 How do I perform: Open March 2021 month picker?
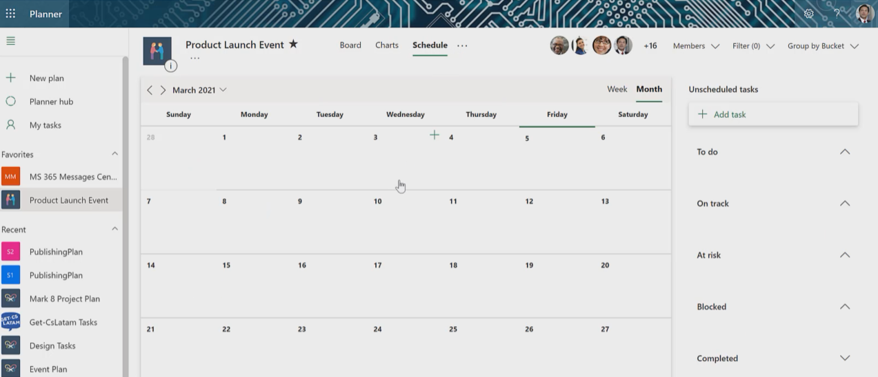199,90
